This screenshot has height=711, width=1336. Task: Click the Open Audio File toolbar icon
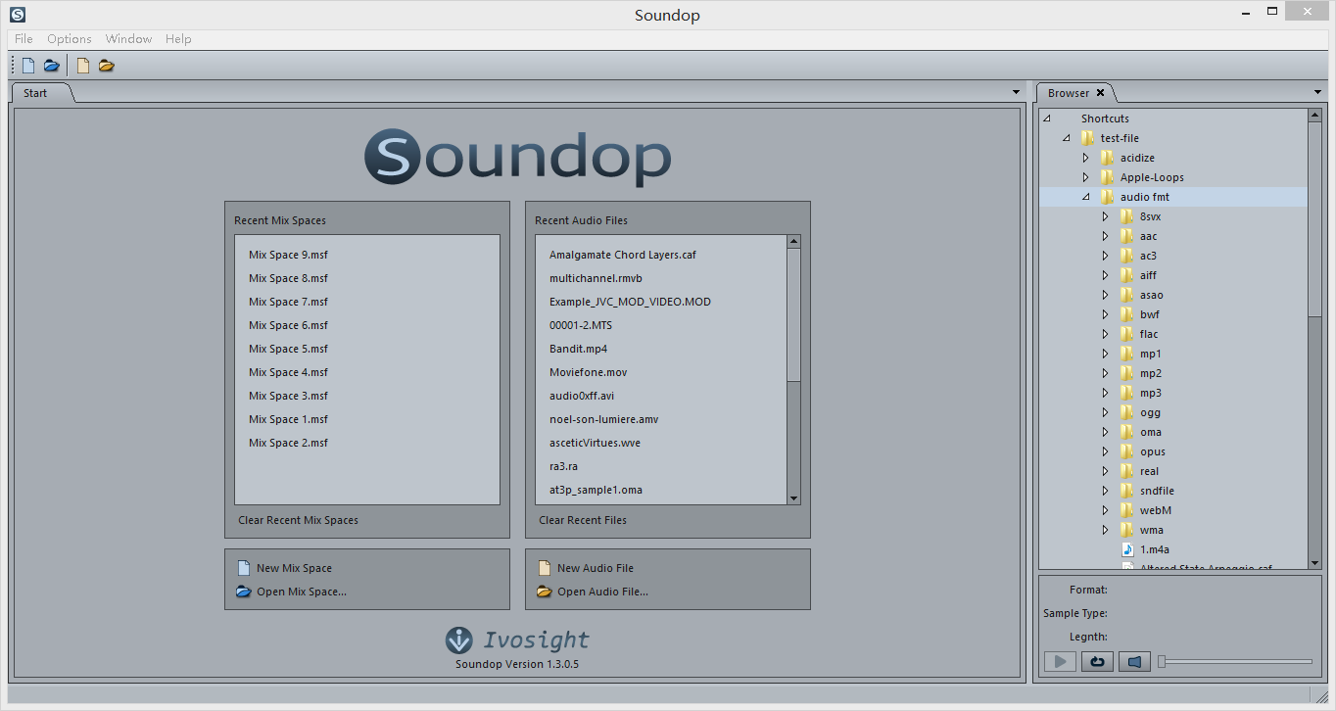pyautogui.click(x=106, y=66)
